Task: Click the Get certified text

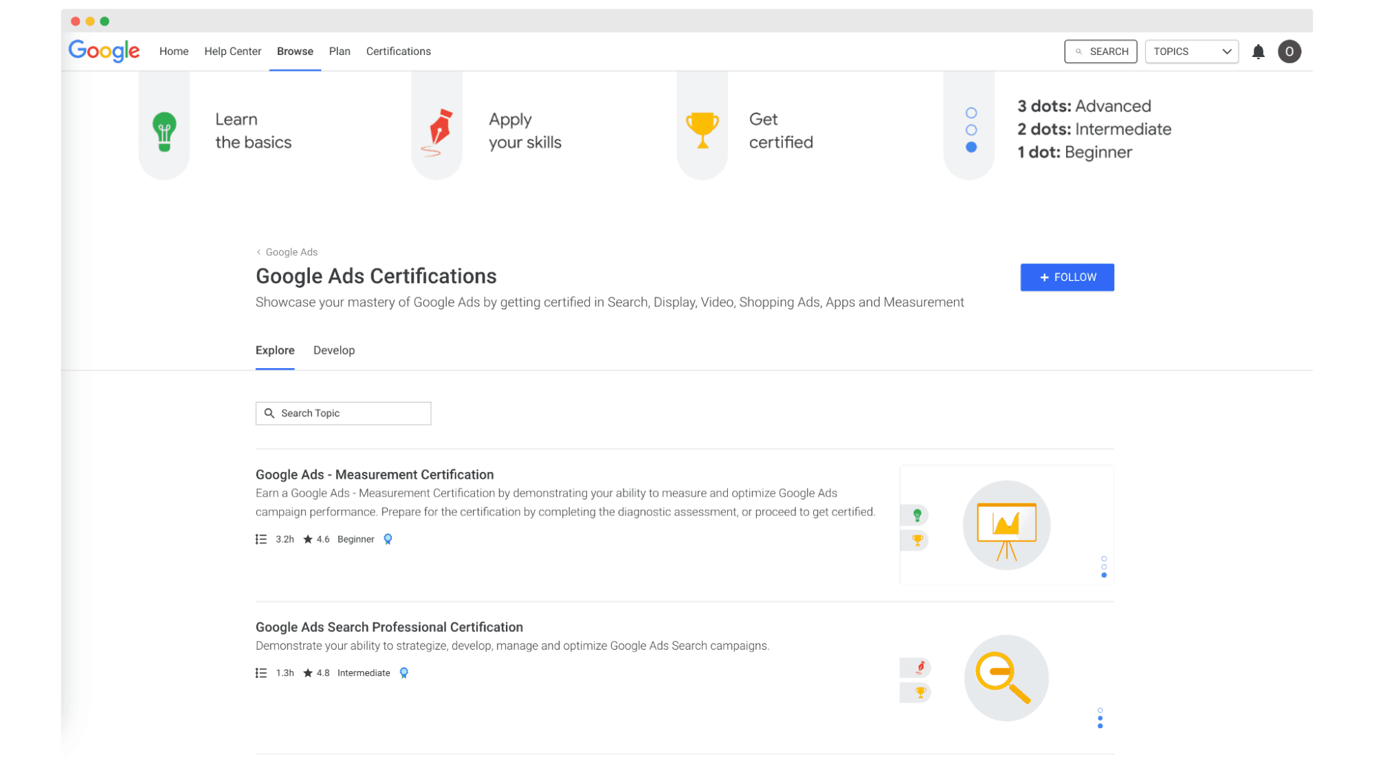Action: [x=781, y=131]
